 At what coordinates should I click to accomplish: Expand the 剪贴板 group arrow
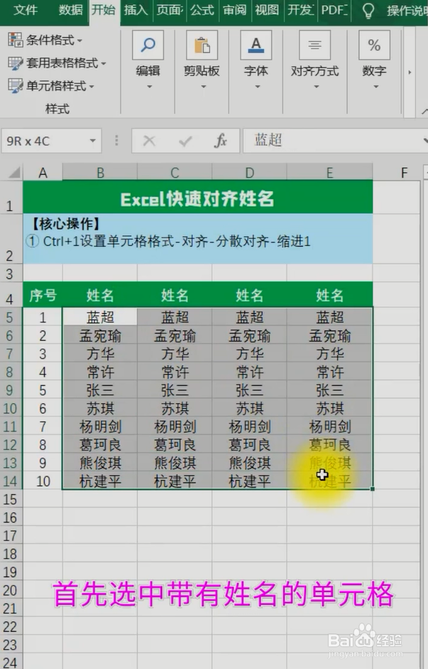(203, 87)
